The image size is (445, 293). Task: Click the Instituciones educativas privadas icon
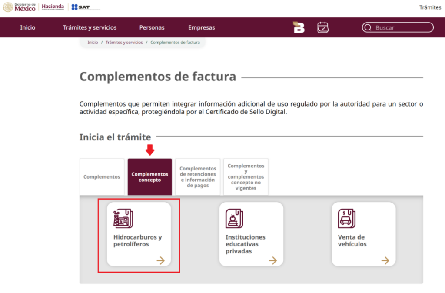click(x=234, y=218)
